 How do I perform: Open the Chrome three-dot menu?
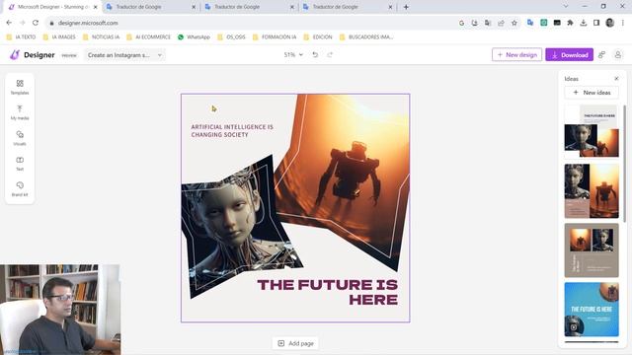tap(623, 23)
